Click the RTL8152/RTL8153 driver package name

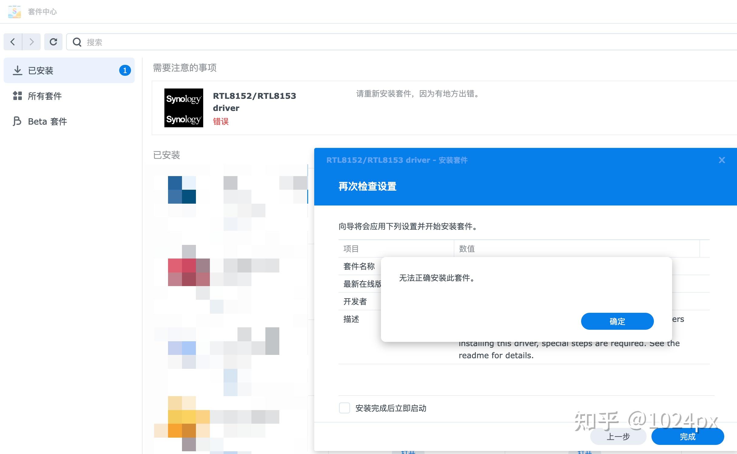254,102
